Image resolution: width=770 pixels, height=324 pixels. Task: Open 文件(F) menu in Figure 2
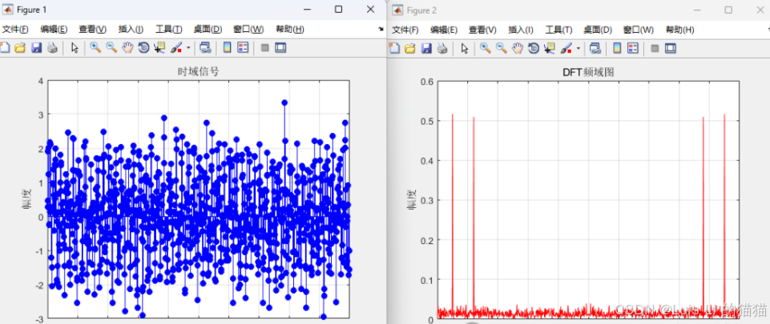click(405, 30)
